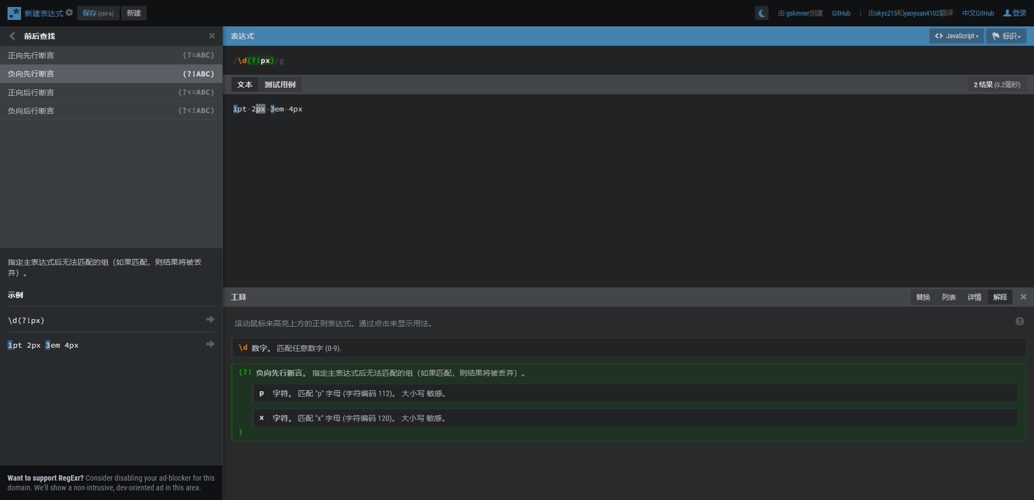The height and width of the screenshot is (500, 1034).
Task: Select the 解释 tool tab
Action: click(x=1000, y=297)
